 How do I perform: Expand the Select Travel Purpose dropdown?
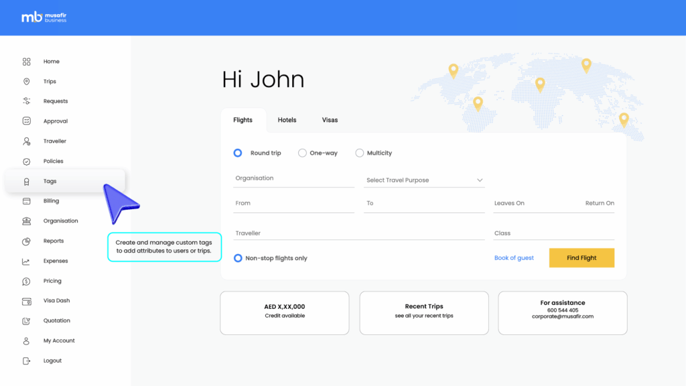pos(424,180)
